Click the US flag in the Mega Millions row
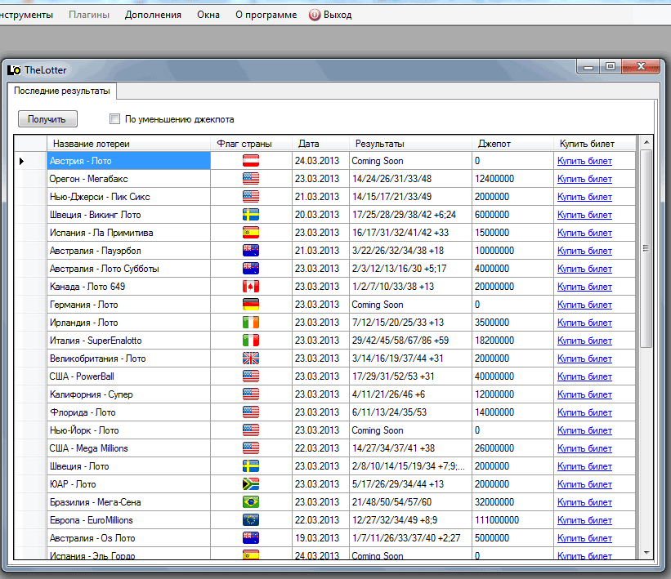The width and height of the screenshot is (671, 579). [251, 448]
